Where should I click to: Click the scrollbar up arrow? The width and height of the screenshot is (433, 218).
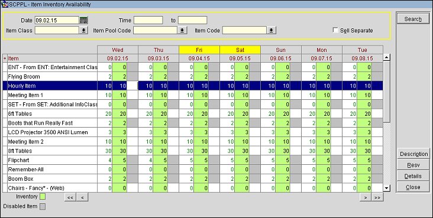tap(387, 58)
